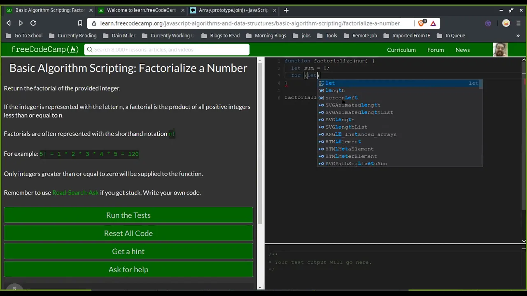527x296 pixels.
Task: Go back with the browser back arrow
Action: pos(9,23)
